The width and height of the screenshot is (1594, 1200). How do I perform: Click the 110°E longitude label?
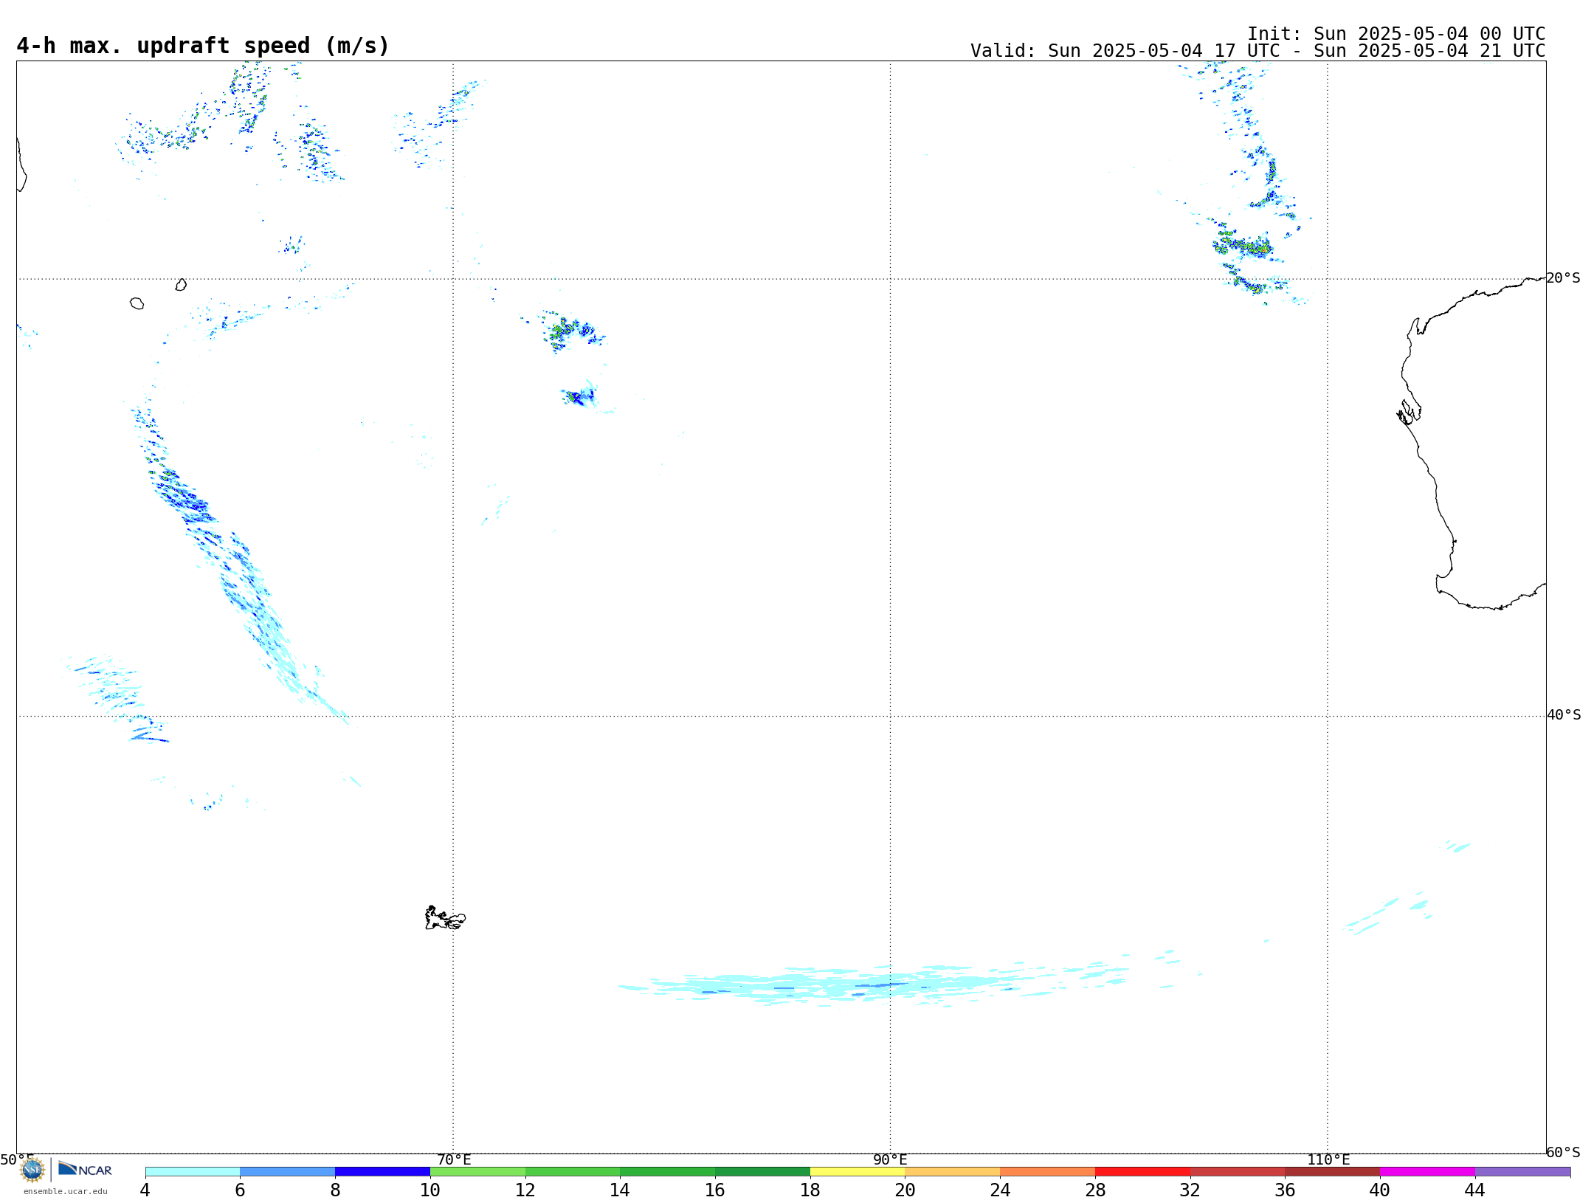point(1328,1159)
